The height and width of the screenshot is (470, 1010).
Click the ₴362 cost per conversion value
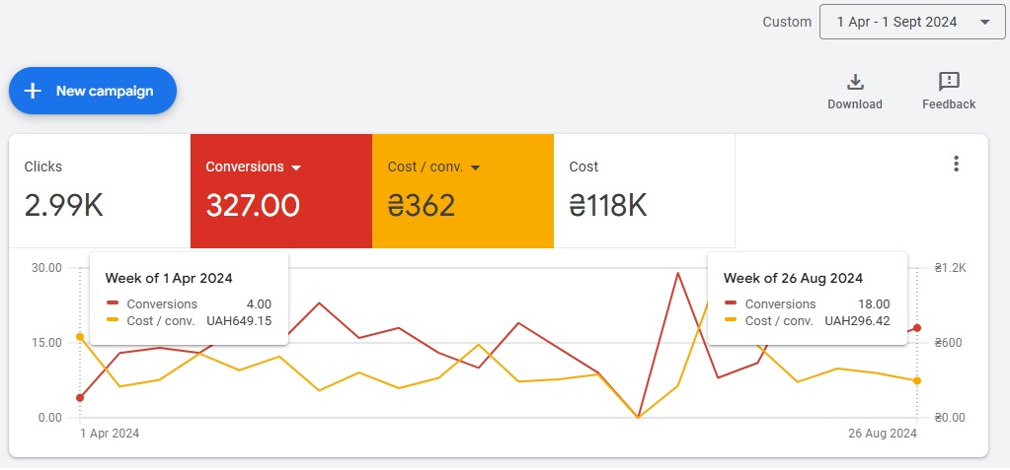422,206
